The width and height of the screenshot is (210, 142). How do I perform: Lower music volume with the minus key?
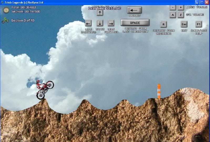(x=173, y=8)
